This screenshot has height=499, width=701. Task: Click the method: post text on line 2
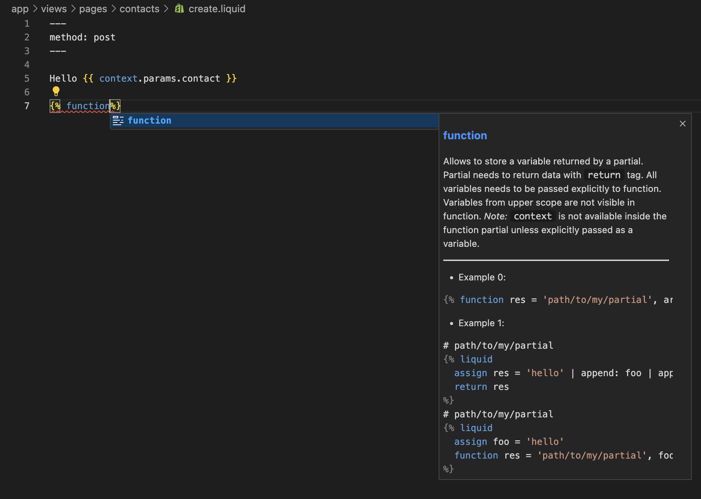point(82,37)
